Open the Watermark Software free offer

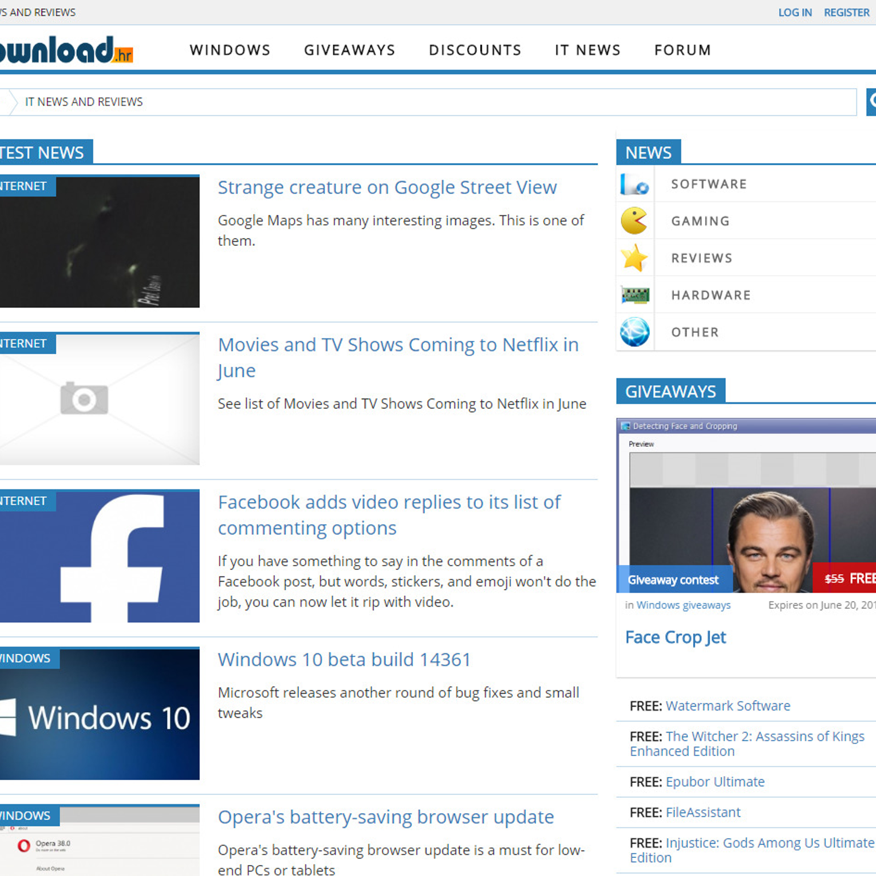(728, 706)
